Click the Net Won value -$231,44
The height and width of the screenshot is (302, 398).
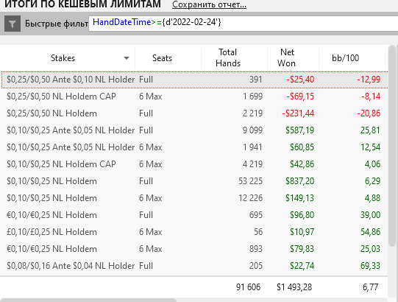[x=298, y=113]
